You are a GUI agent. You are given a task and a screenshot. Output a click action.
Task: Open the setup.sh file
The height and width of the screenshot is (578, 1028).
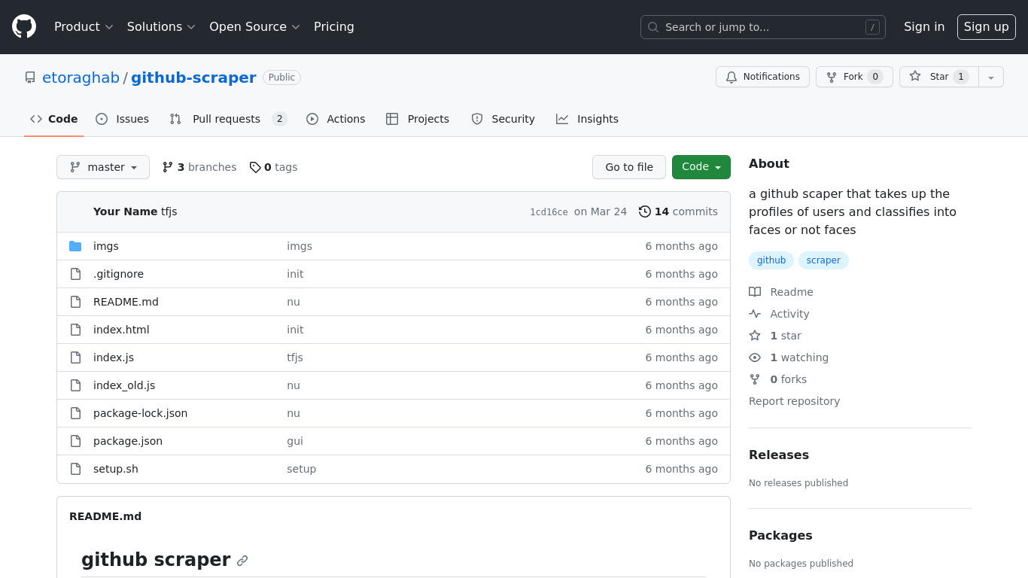[x=116, y=469]
